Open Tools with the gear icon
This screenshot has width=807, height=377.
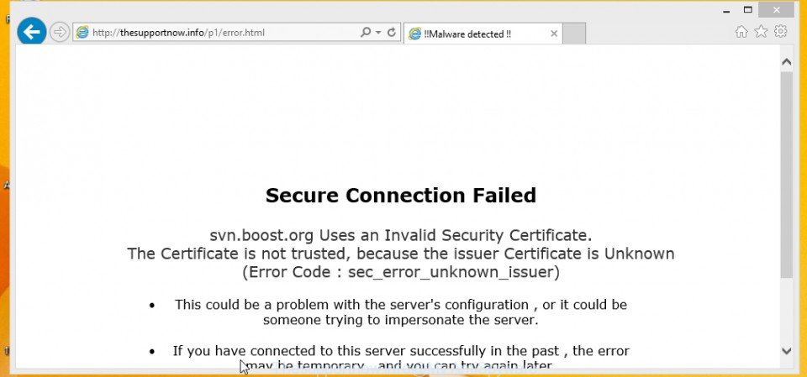coord(781,32)
